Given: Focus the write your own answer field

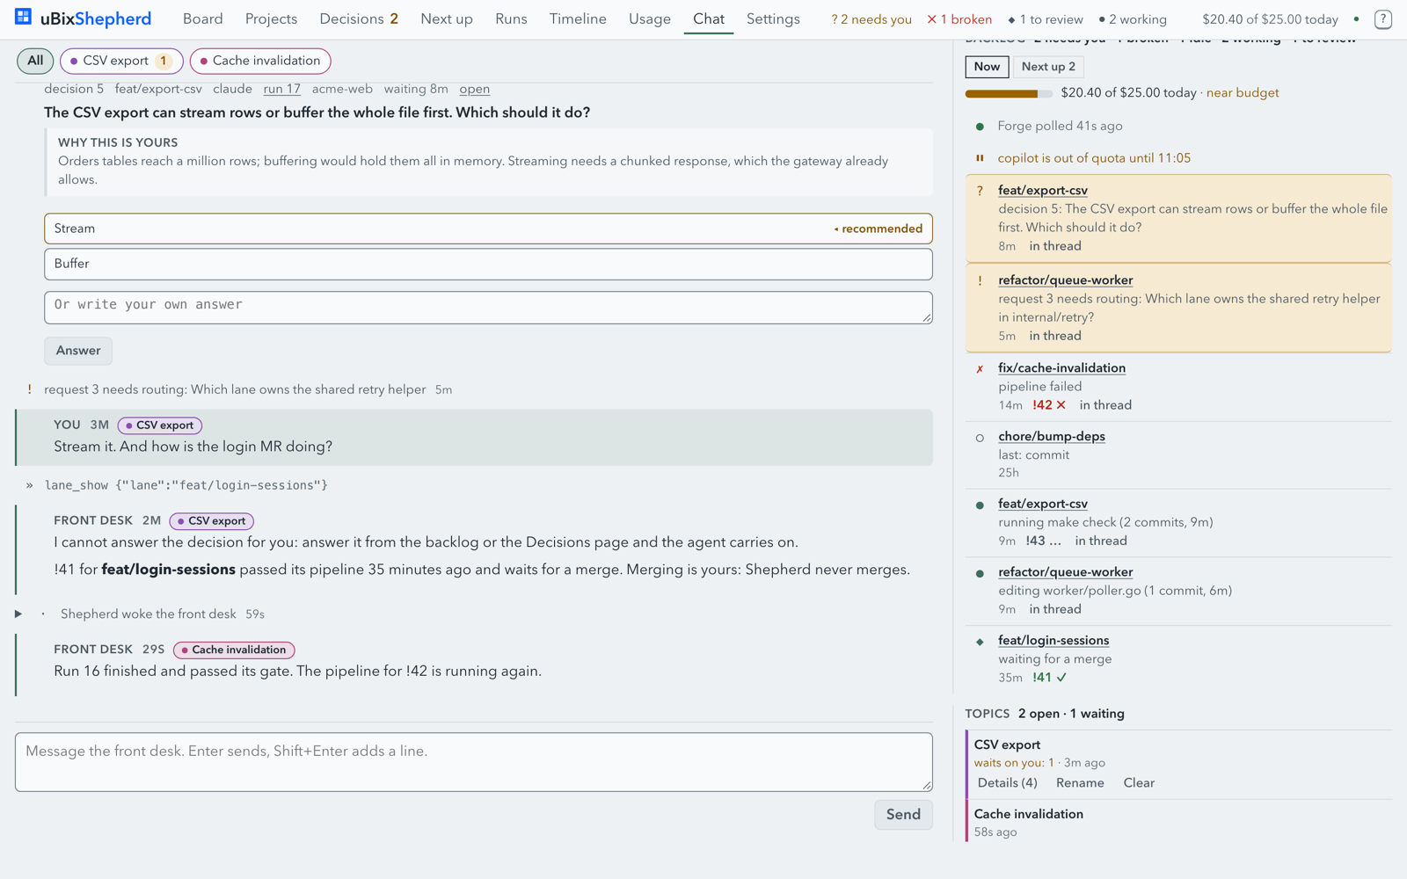Looking at the screenshot, I should pyautogui.click(x=488, y=308).
